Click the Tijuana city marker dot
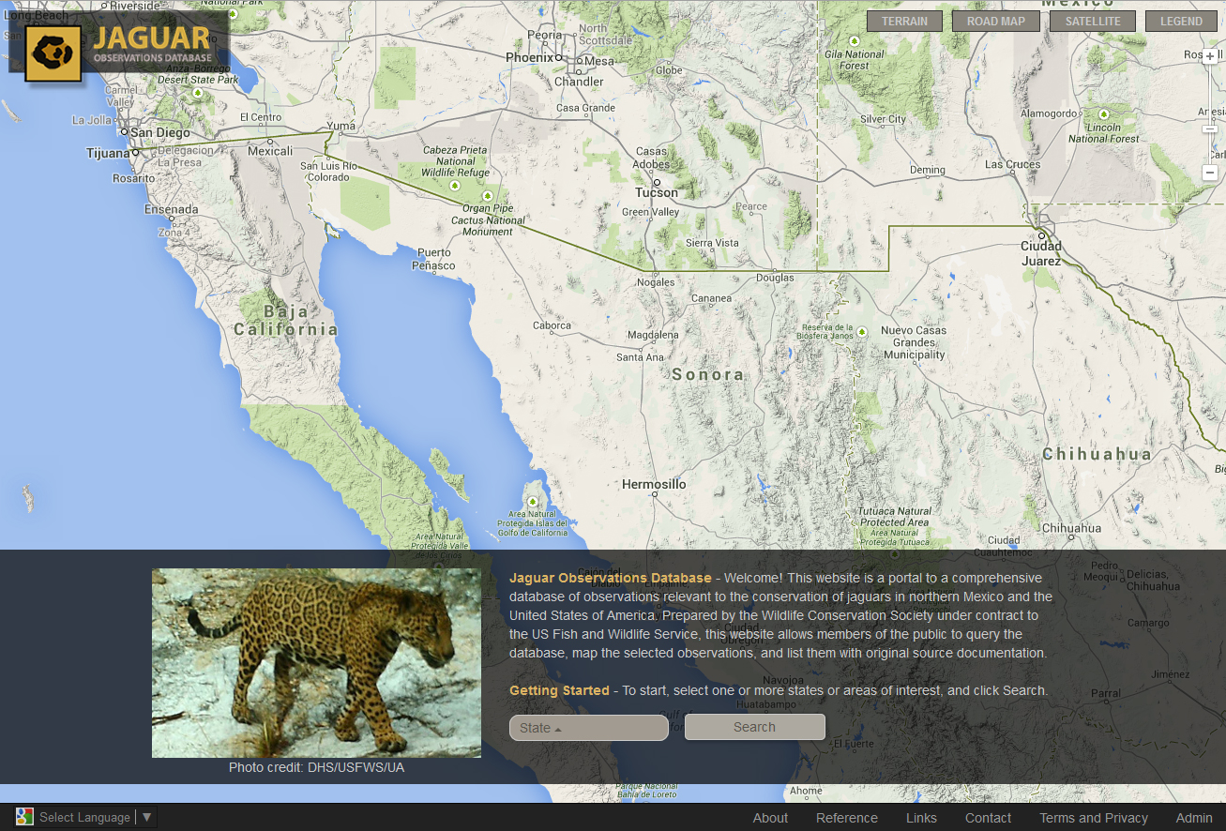Image resolution: width=1226 pixels, height=831 pixels. point(136,152)
